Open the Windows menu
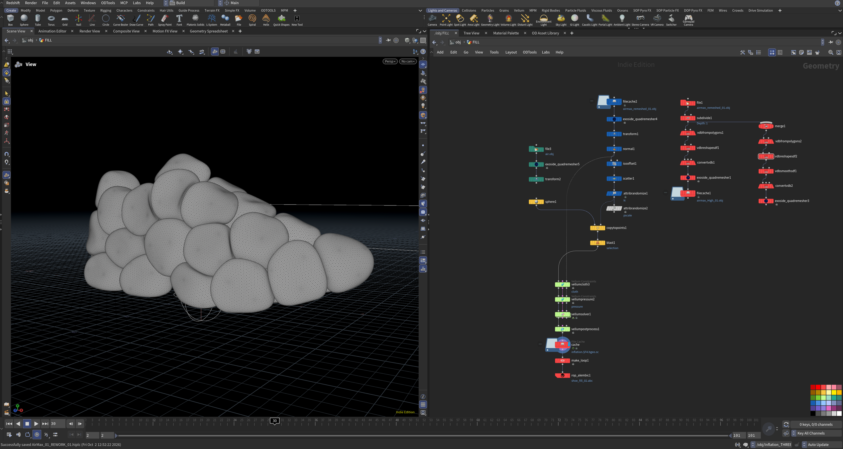Viewport: 843px width, 449px height. pos(88,3)
